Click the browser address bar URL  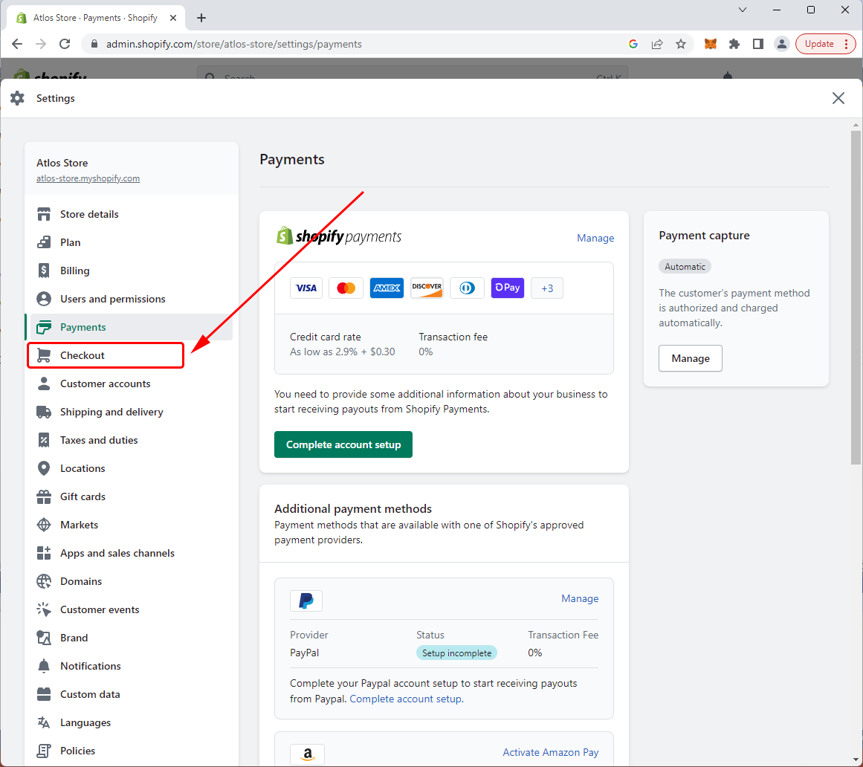pyautogui.click(x=234, y=44)
